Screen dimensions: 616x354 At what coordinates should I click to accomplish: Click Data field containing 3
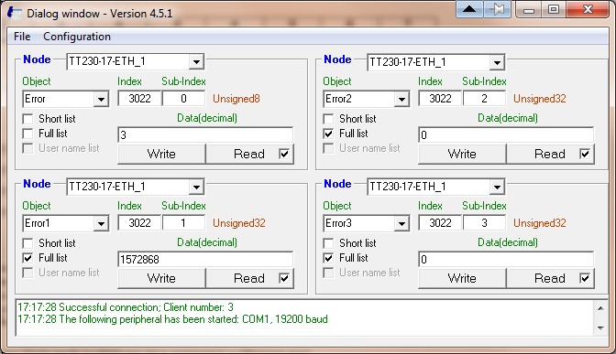[205, 134]
